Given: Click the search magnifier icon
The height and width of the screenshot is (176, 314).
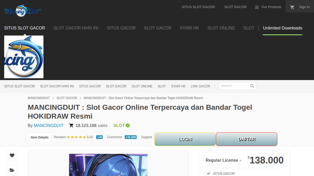Looking at the screenshot, I should coord(252,86).
